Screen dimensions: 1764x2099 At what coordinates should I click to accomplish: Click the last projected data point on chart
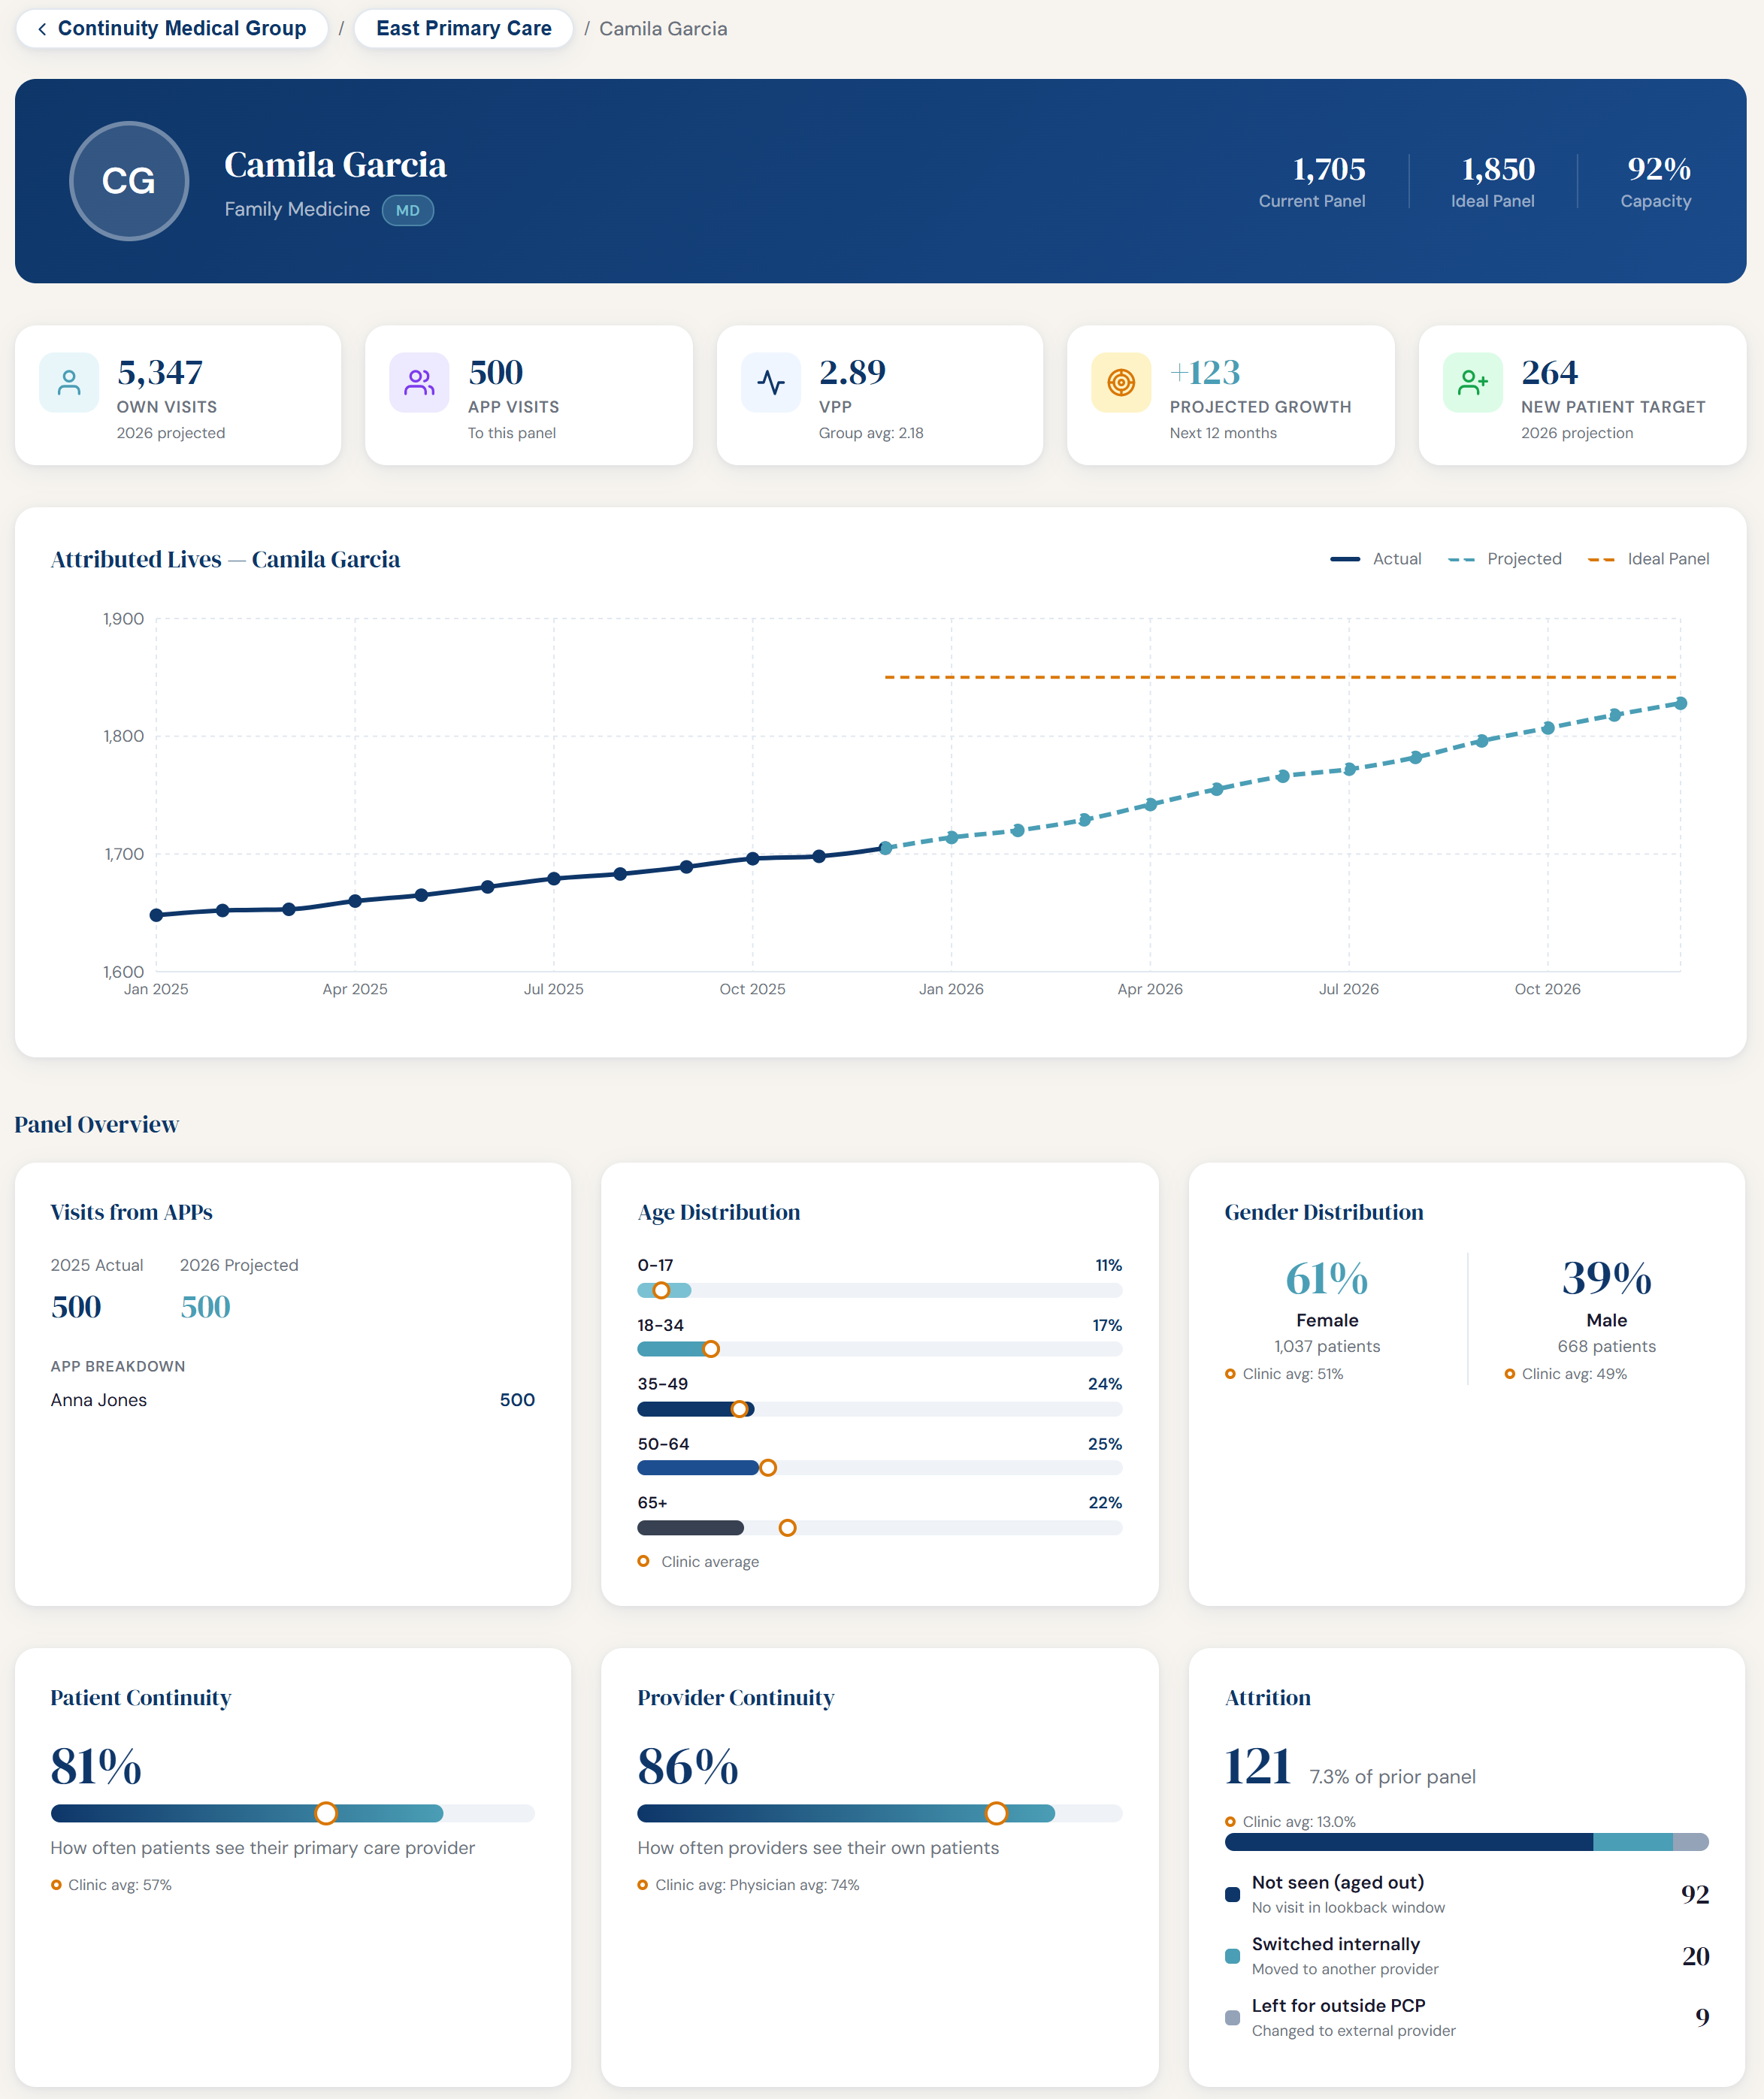click(x=1681, y=703)
